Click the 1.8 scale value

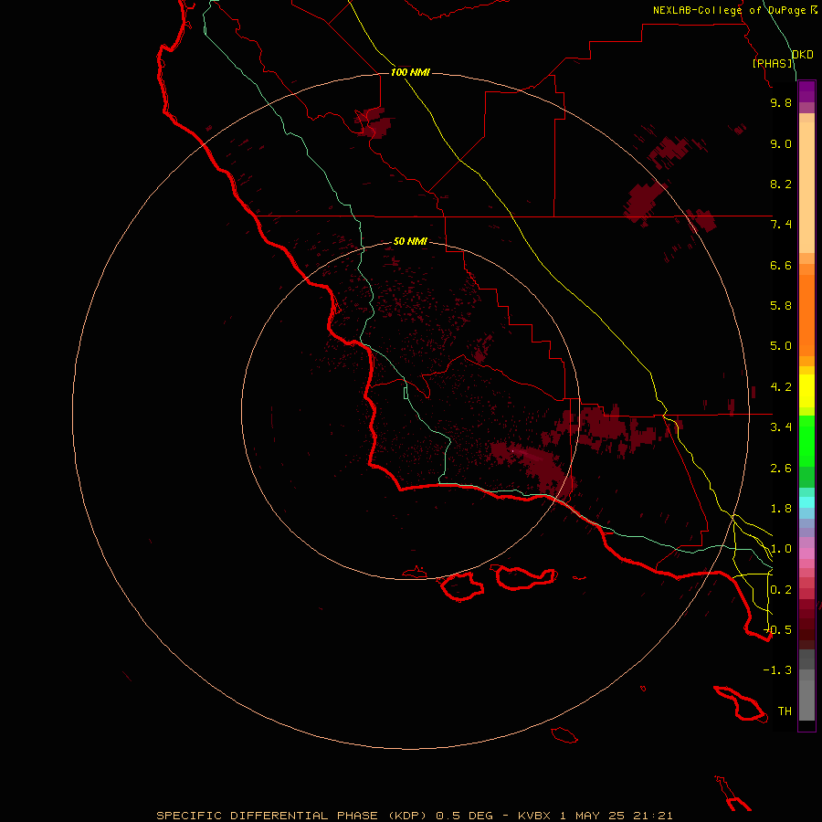(x=781, y=509)
